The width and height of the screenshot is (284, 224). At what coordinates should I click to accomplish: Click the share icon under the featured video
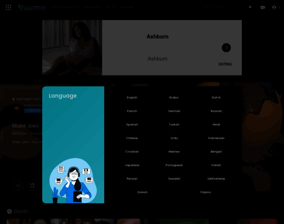point(18,186)
